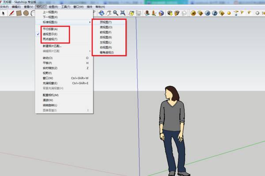
Task: Click the Zoom Extents icon
Action: click(123, 13)
